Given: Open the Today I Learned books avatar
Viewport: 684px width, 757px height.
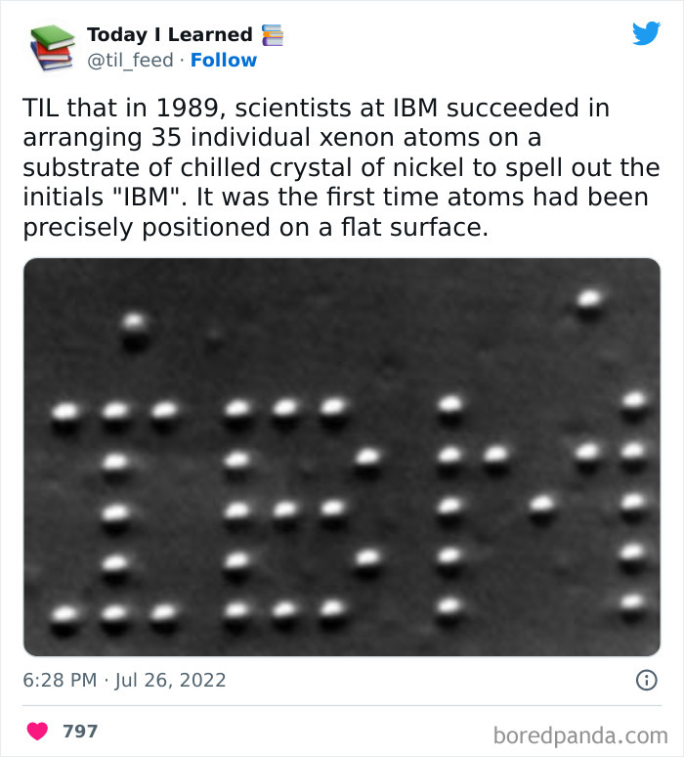Looking at the screenshot, I should (x=52, y=47).
